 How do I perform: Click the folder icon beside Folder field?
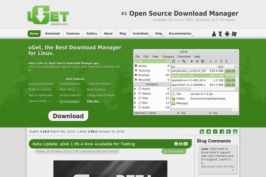(173, 99)
